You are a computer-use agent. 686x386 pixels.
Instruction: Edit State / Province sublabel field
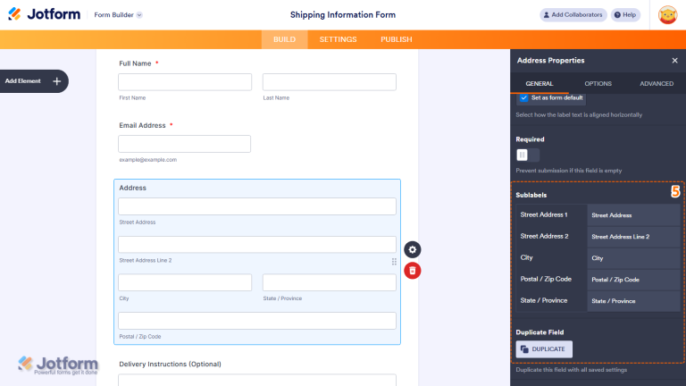coord(633,300)
